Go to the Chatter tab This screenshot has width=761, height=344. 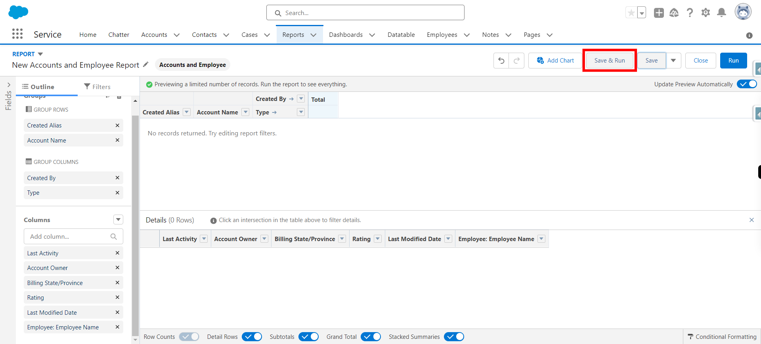click(119, 35)
